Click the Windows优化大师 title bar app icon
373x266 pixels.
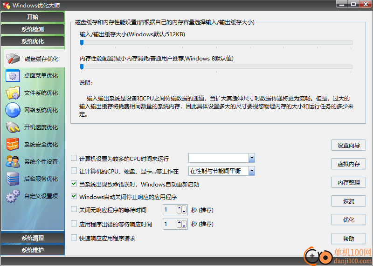[x=7, y=5]
